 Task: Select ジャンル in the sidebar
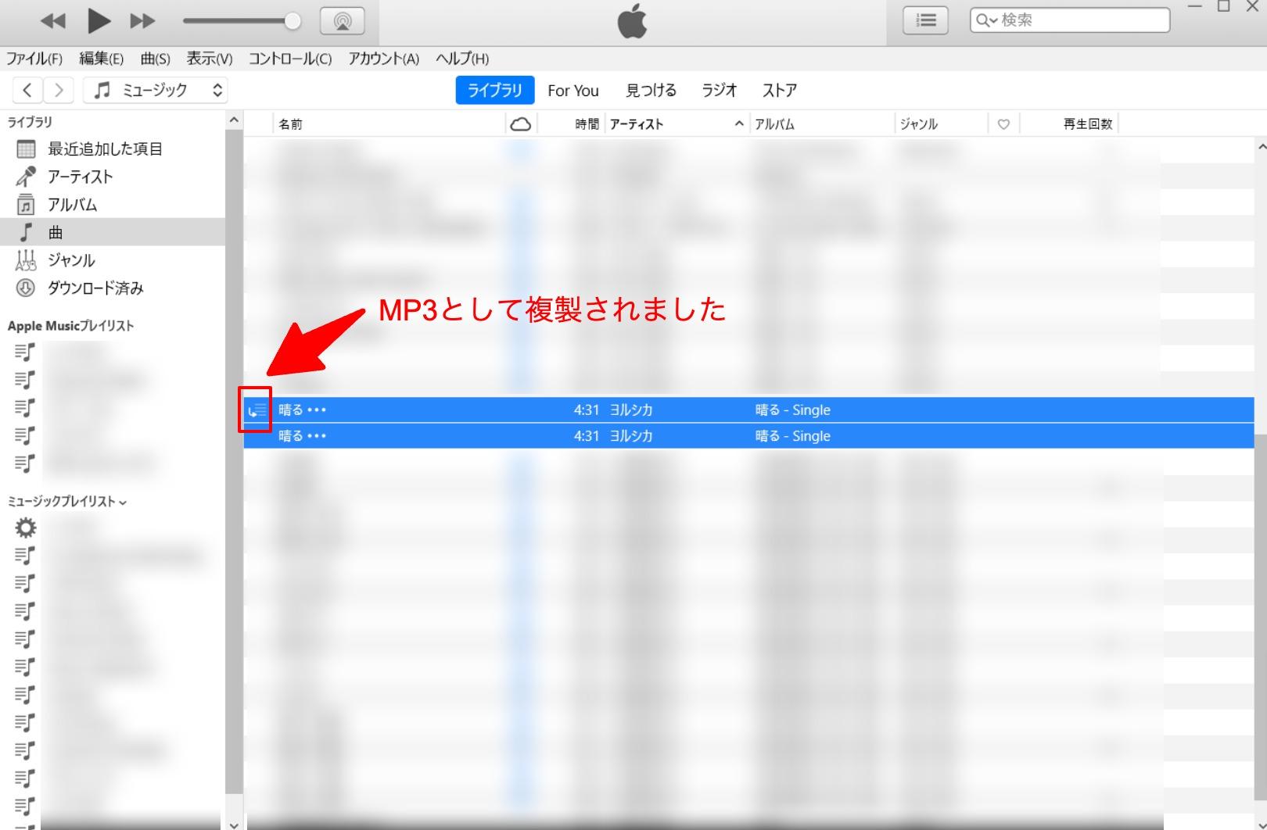113,260
